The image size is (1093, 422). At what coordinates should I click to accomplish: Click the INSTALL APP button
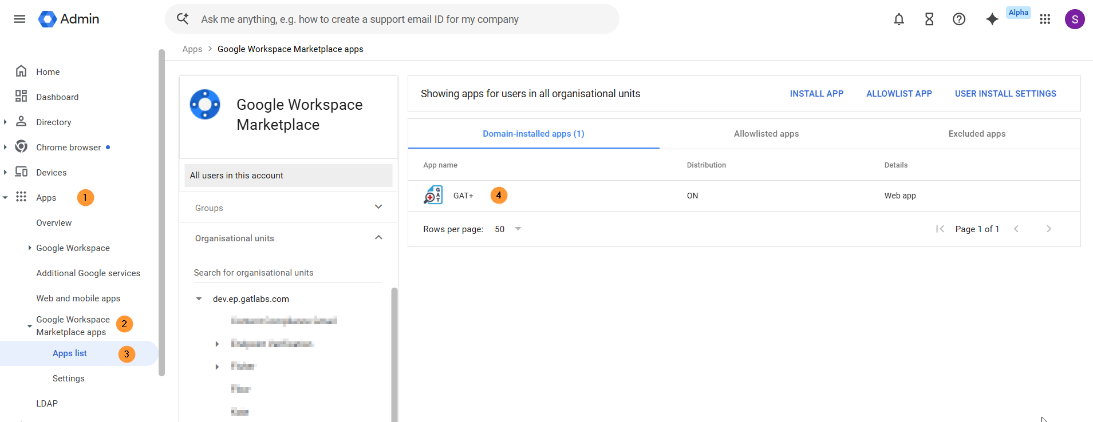[816, 94]
